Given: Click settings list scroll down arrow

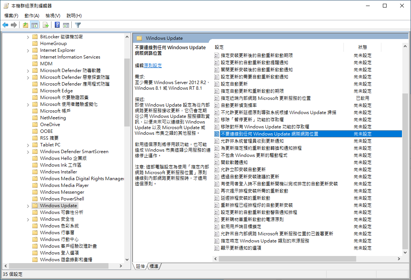Looking at the screenshot, I should (x=405, y=253).
